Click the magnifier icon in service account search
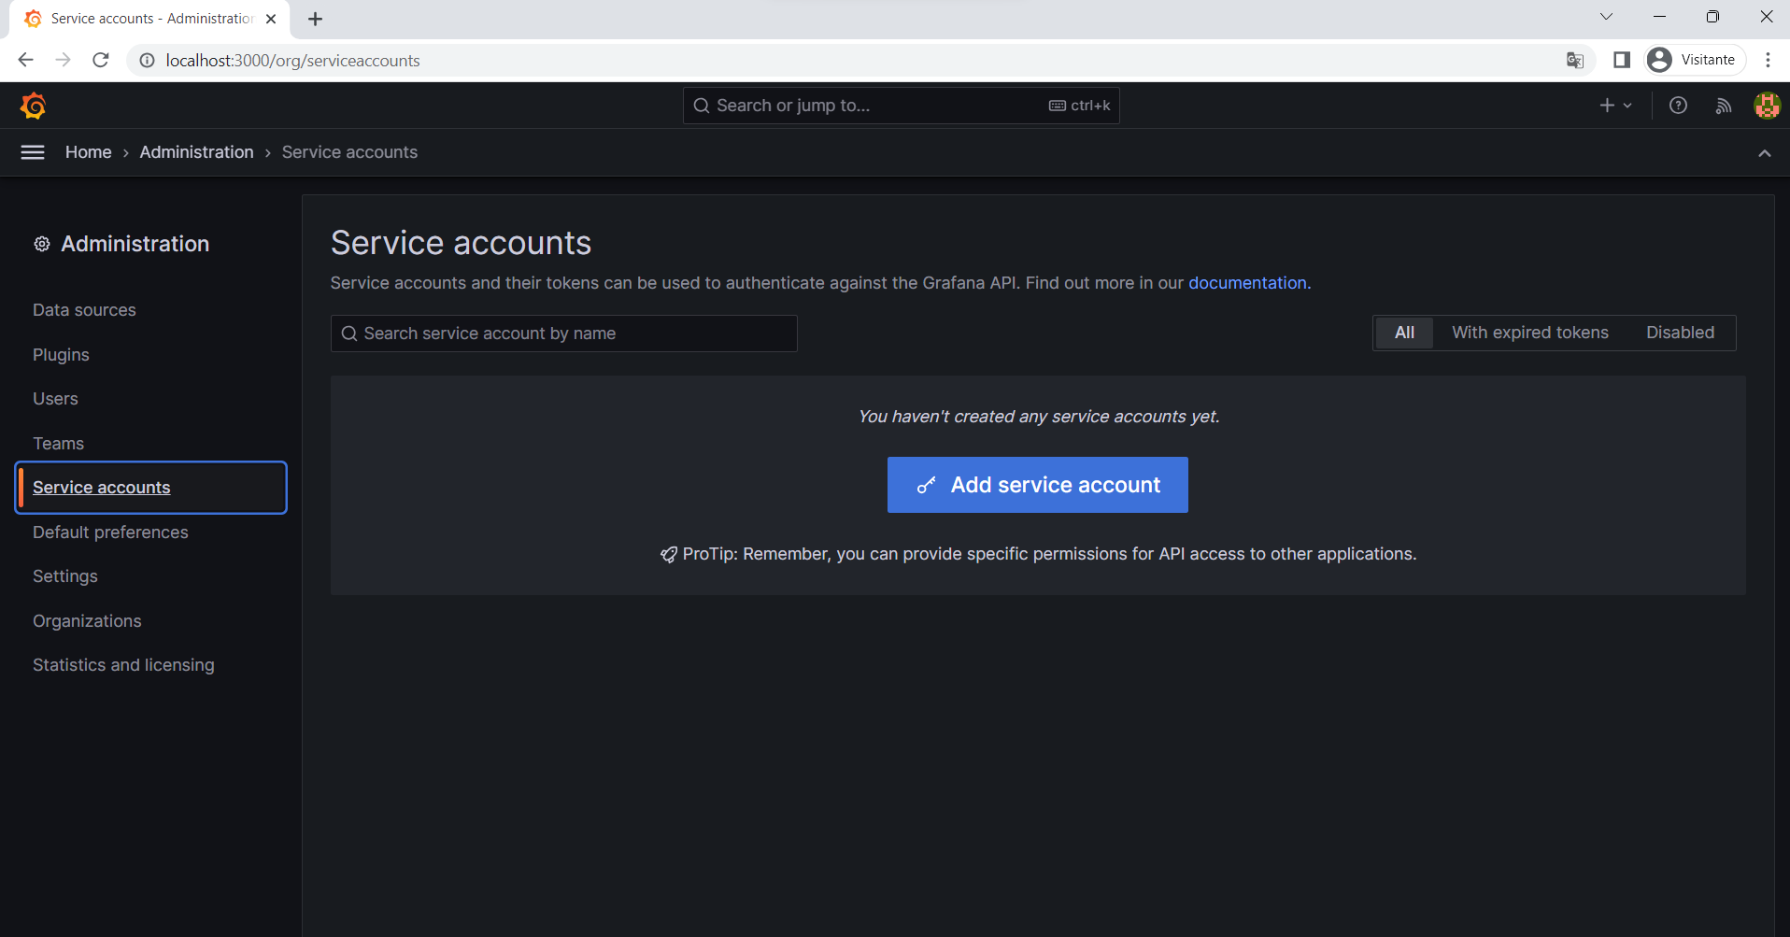Screen dimensions: 1790x937 pos(349,334)
